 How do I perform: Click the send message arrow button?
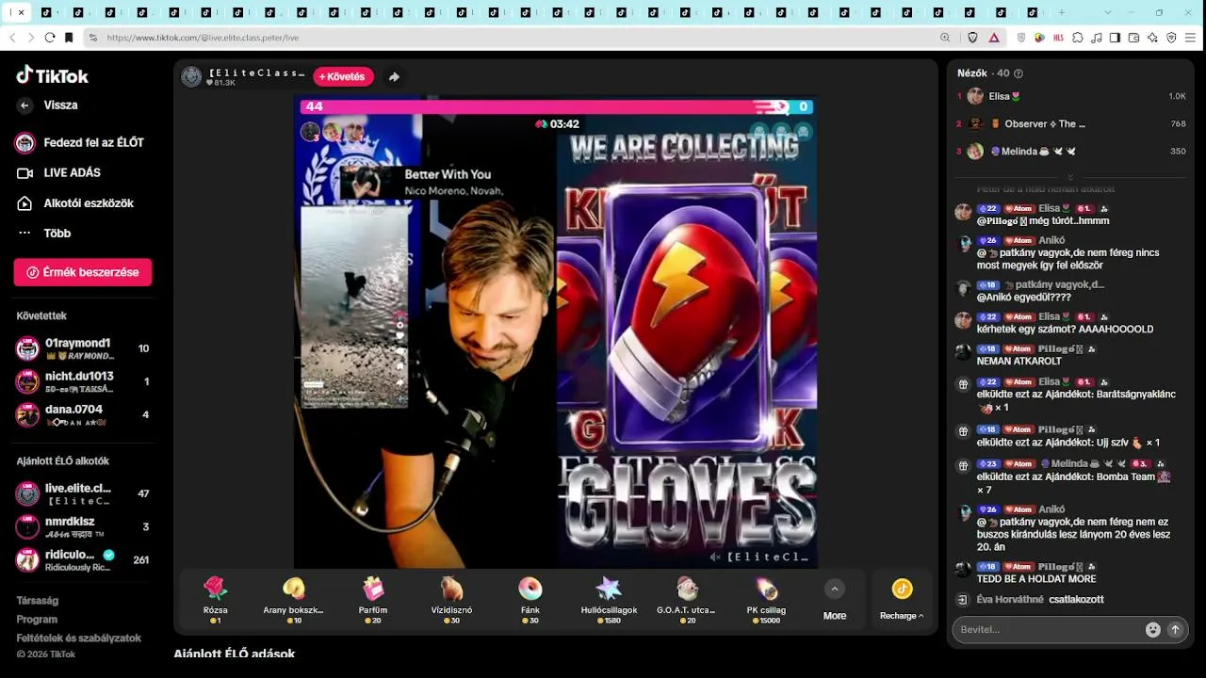1175,630
